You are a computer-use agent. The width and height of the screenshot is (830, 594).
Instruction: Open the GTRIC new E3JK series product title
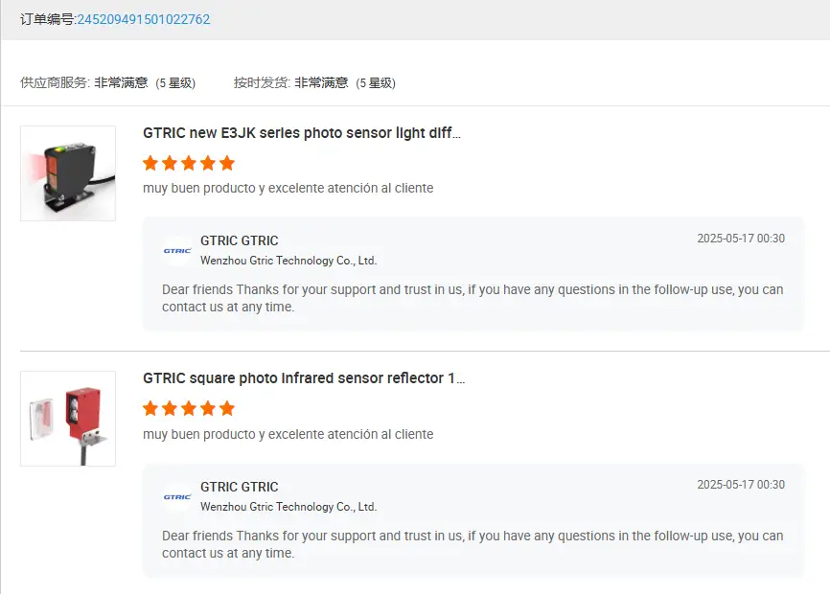click(x=302, y=133)
